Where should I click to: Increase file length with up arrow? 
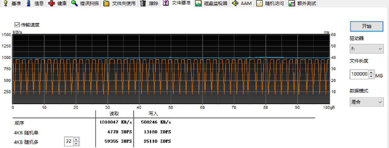[371, 72]
